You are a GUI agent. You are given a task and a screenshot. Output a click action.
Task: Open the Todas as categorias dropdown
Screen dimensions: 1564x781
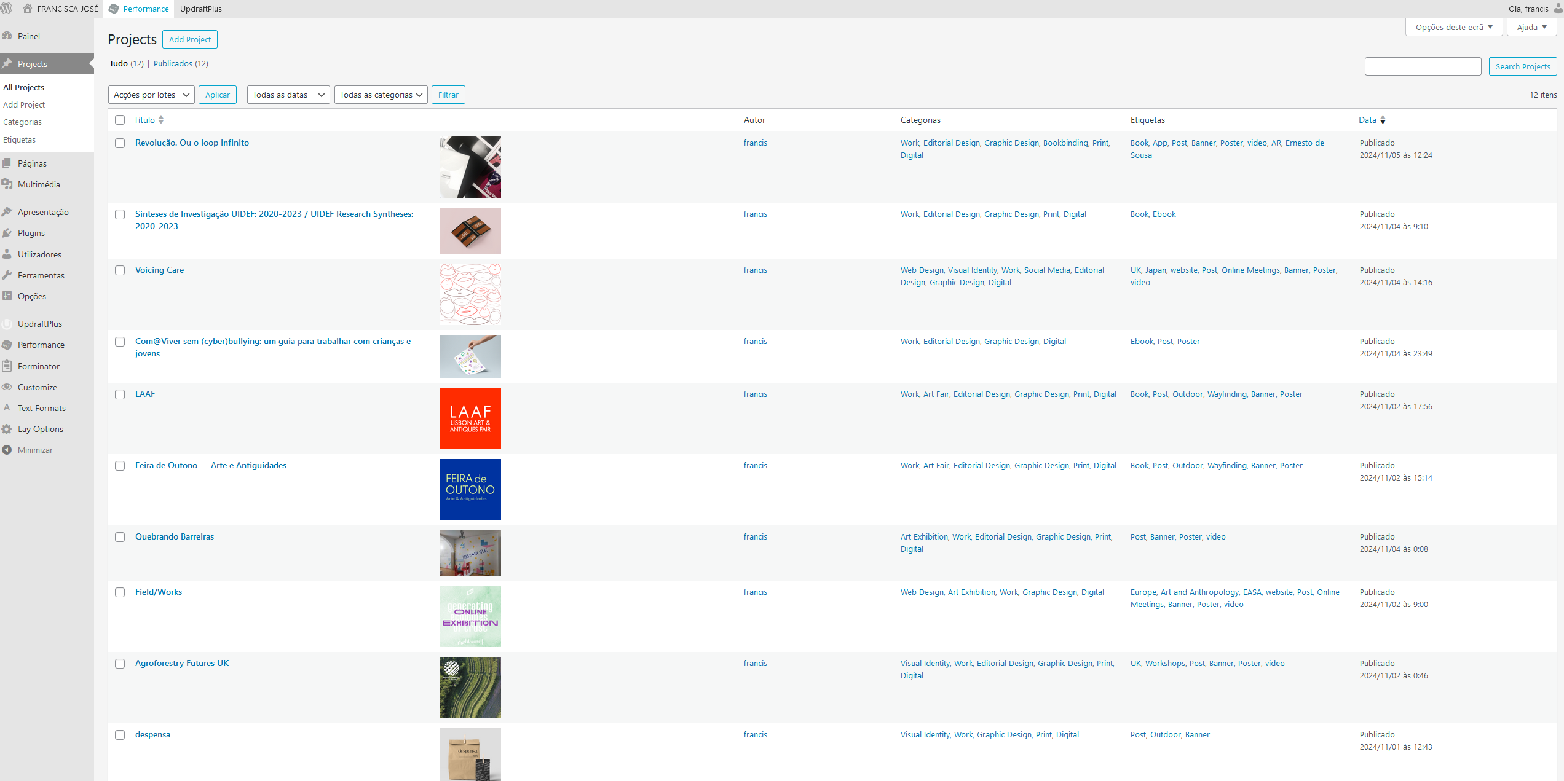381,95
